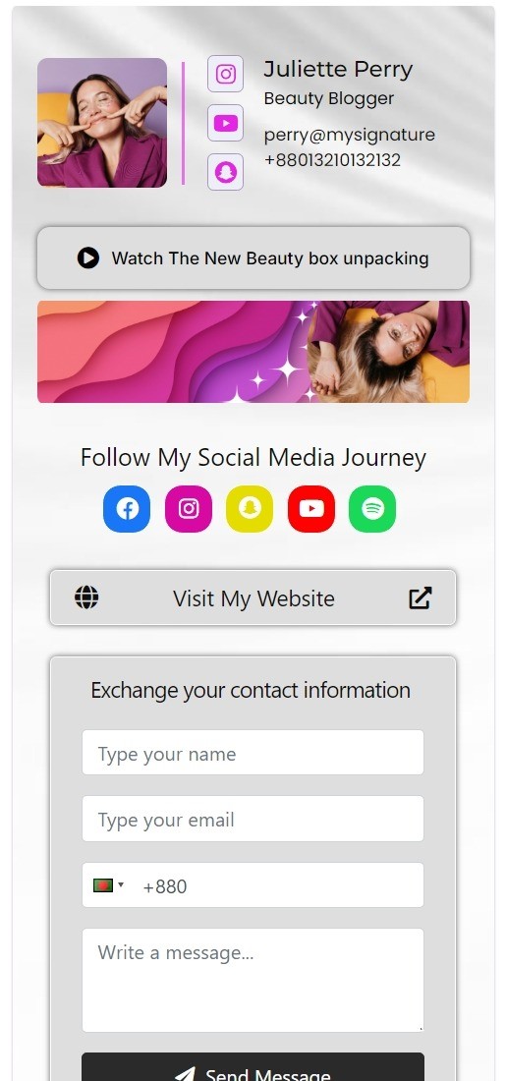506x1081 pixels.
Task: Open the Instagram icon beside the profile photo
Action: pos(225,74)
